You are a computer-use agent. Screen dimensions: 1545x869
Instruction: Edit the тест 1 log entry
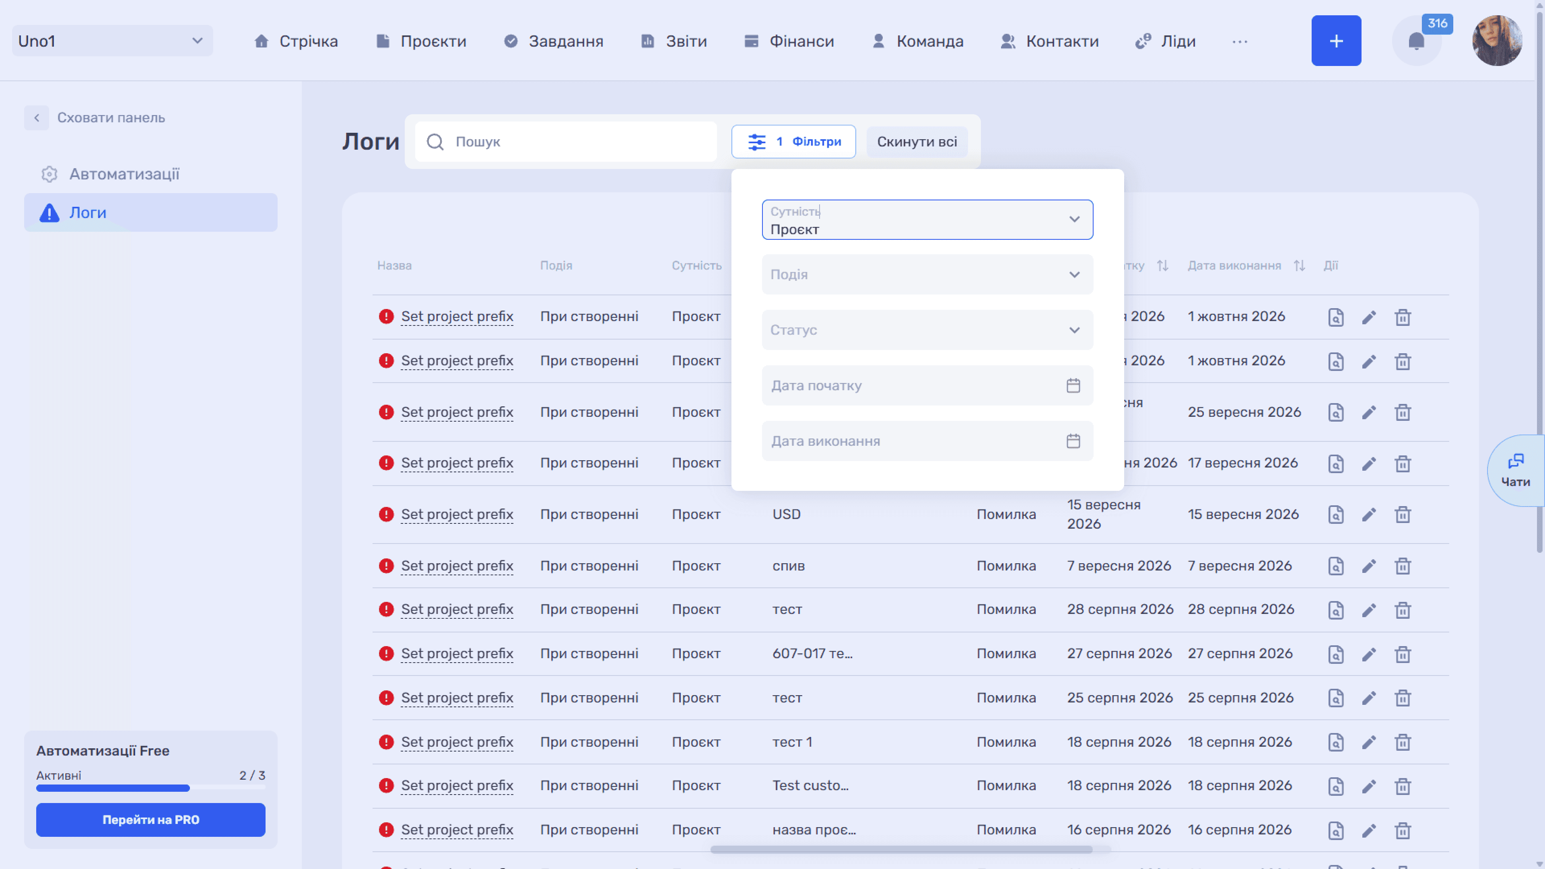coord(1369,742)
